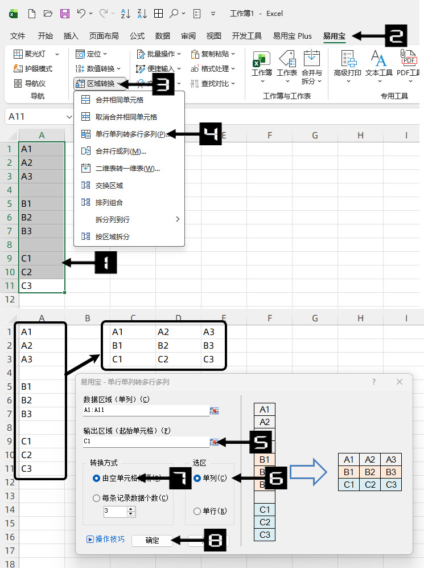The width and height of the screenshot is (424, 568).
Task: Choose the 单行 radio button
Action: pos(197,511)
